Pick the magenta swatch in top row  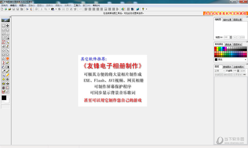[x=226, y=48]
